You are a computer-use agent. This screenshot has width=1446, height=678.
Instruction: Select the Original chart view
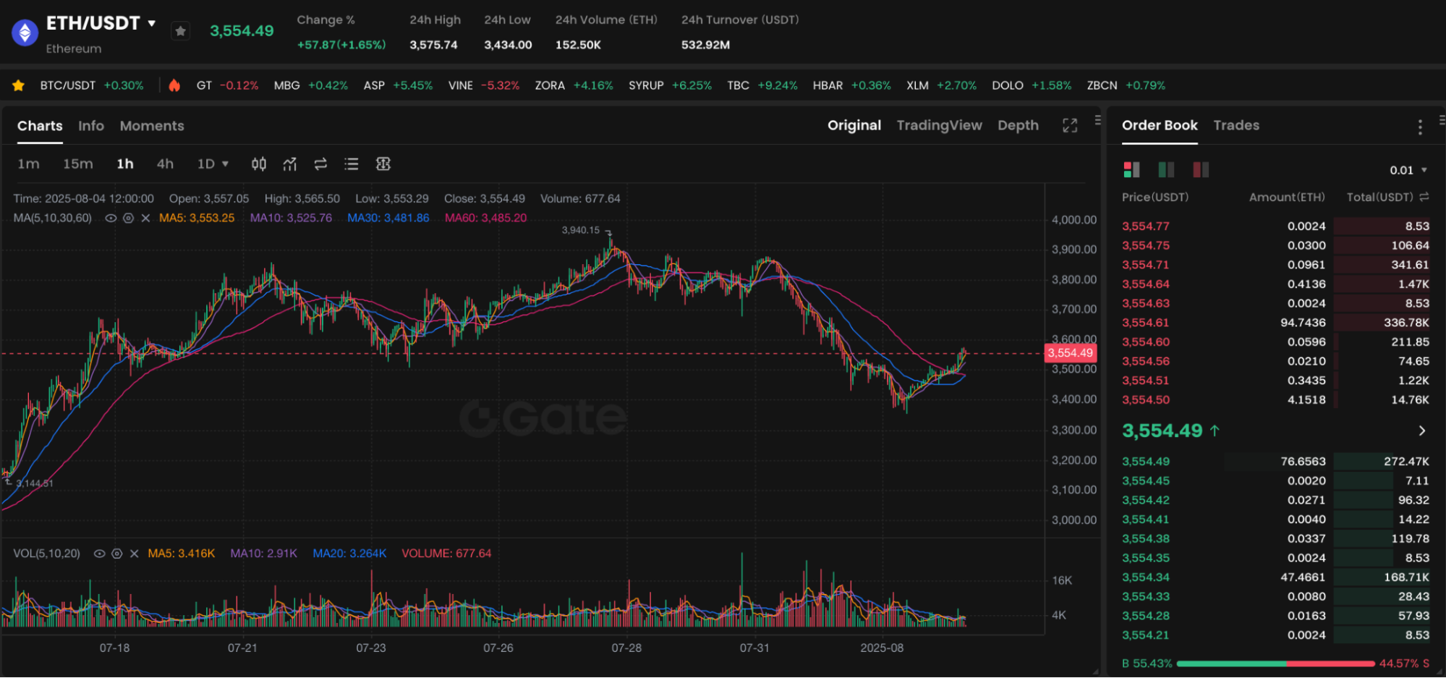tap(854, 125)
